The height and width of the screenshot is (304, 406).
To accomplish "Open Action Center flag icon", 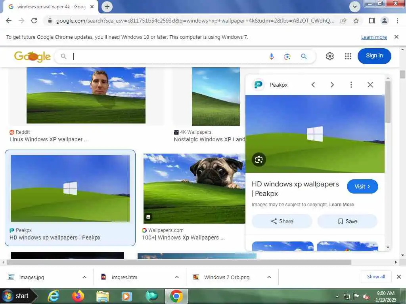I will coord(356,296).
